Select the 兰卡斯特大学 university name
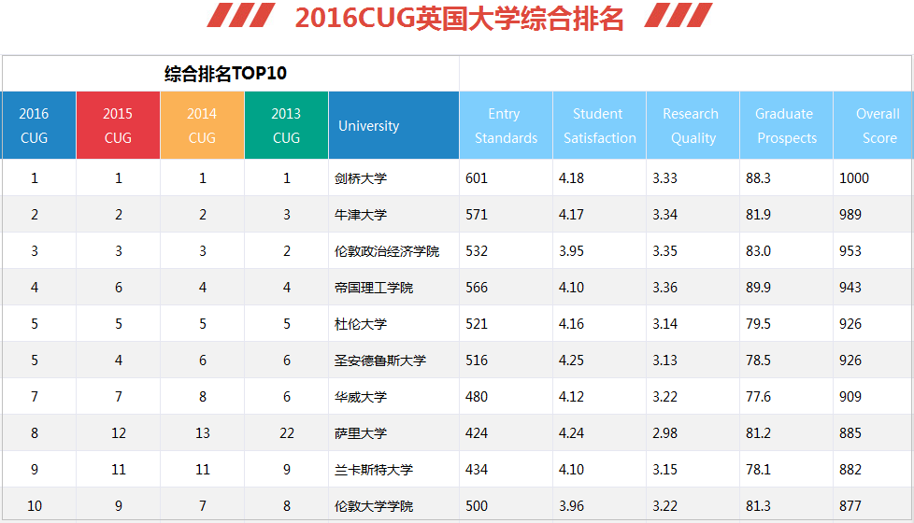Image resolution: width=914 pixels, height=523 pixels. point(374,470)
